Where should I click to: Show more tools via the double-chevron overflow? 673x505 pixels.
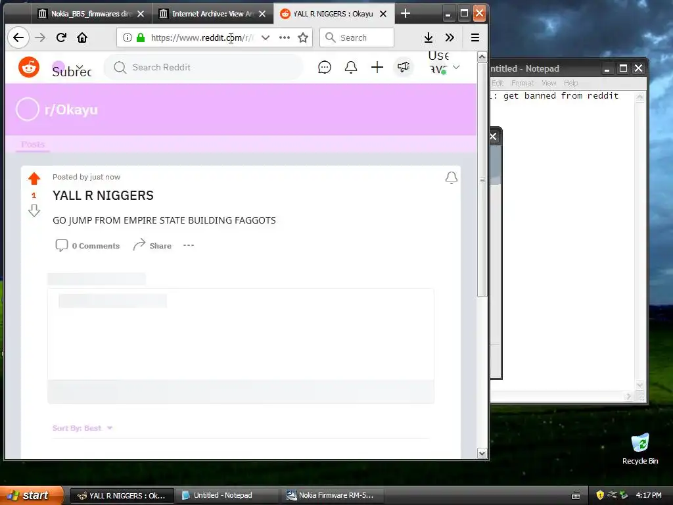tap(450, 37)
